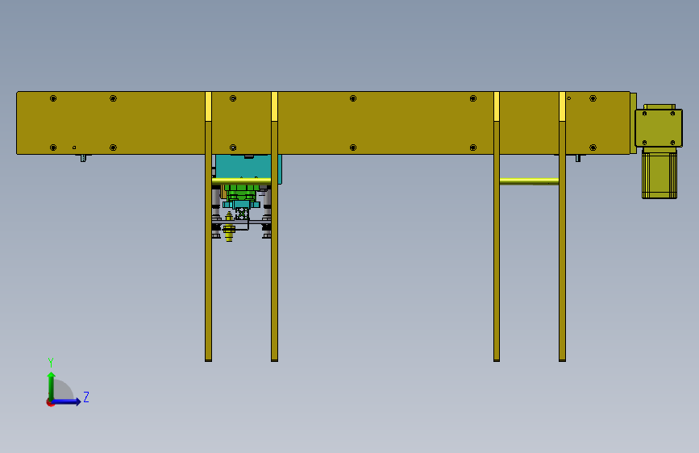Pick the yellow rod crossing the teal block

click(241, 181)
